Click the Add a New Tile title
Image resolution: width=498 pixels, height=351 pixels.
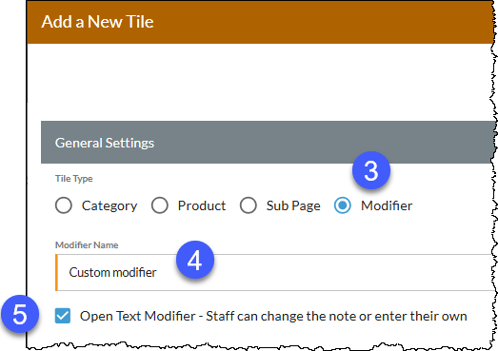click(x=97, y=22)
